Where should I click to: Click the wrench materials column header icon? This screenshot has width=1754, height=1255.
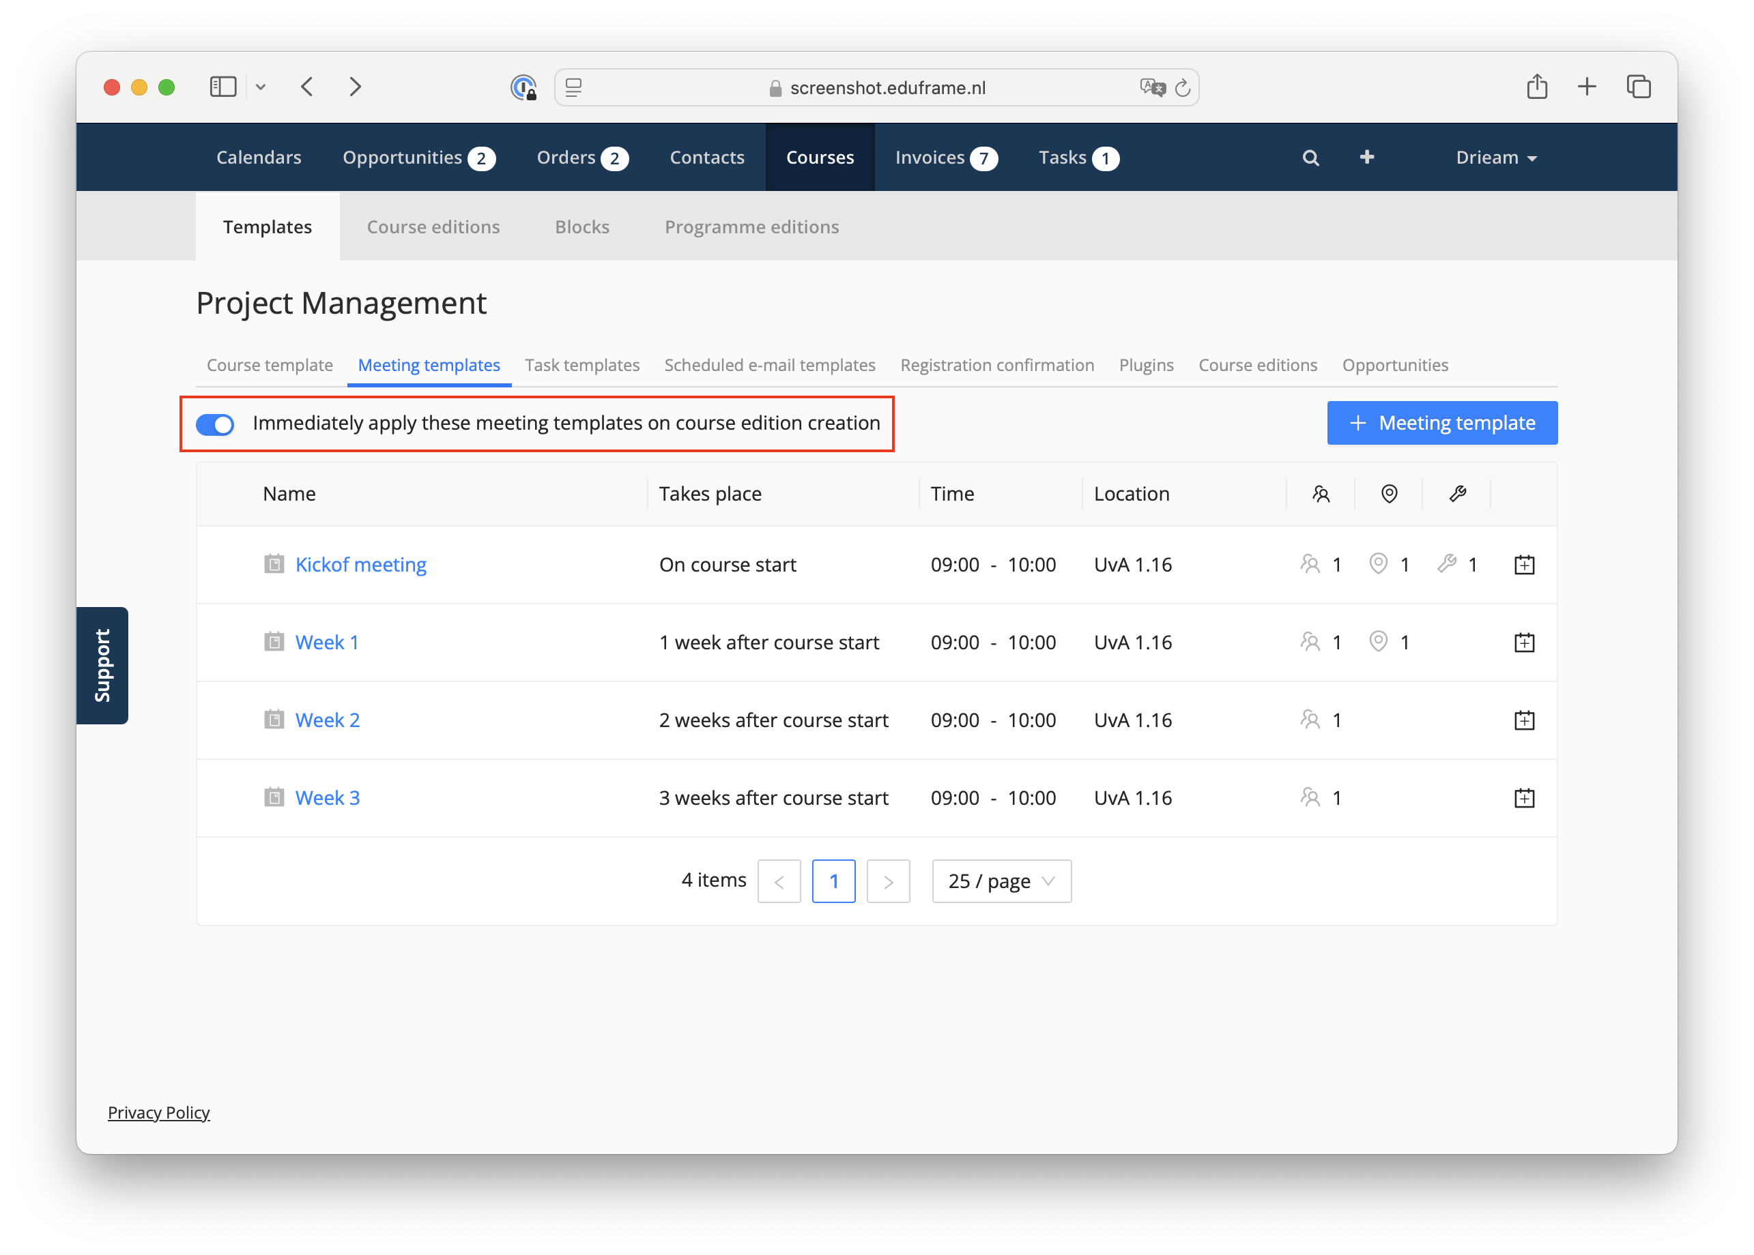pos(1458,494)
